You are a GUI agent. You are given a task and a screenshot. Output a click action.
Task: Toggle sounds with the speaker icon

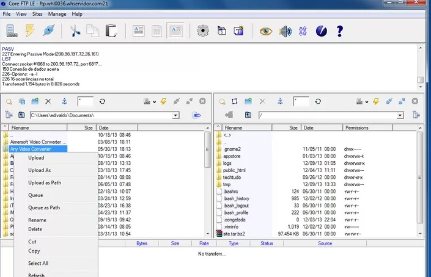(284, 31)
